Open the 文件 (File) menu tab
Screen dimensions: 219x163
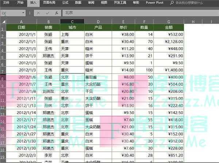(6, 3)
